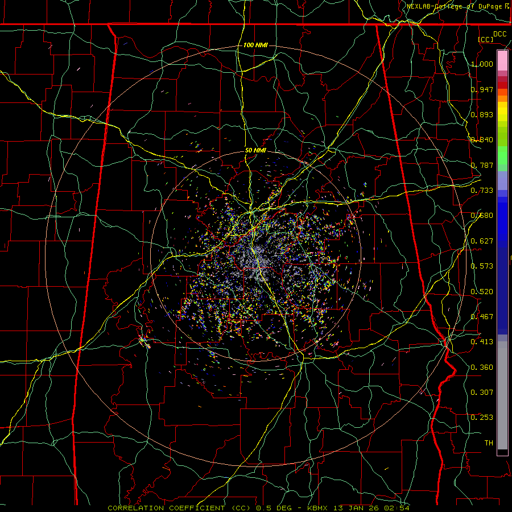Click the KBMX radar site identifier
512x512 pixels.
317,508
